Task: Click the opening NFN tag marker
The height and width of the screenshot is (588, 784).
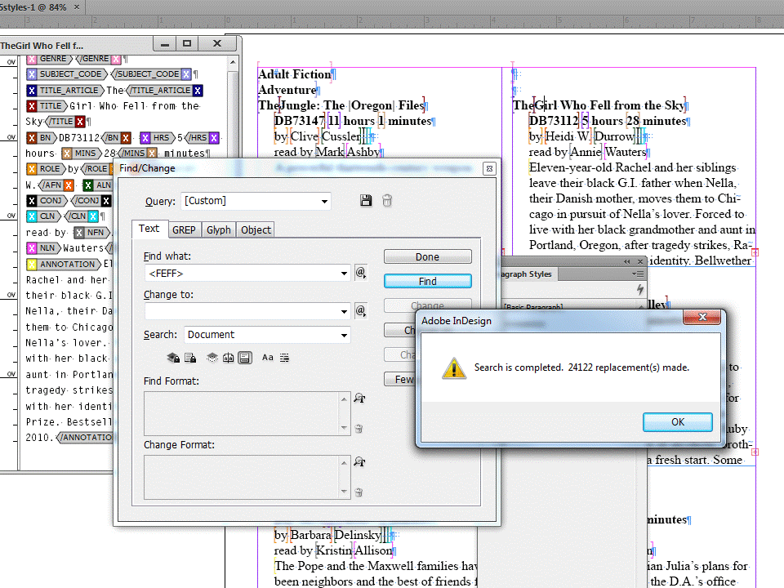Action: pyautogui.click(x=91, y=233)
